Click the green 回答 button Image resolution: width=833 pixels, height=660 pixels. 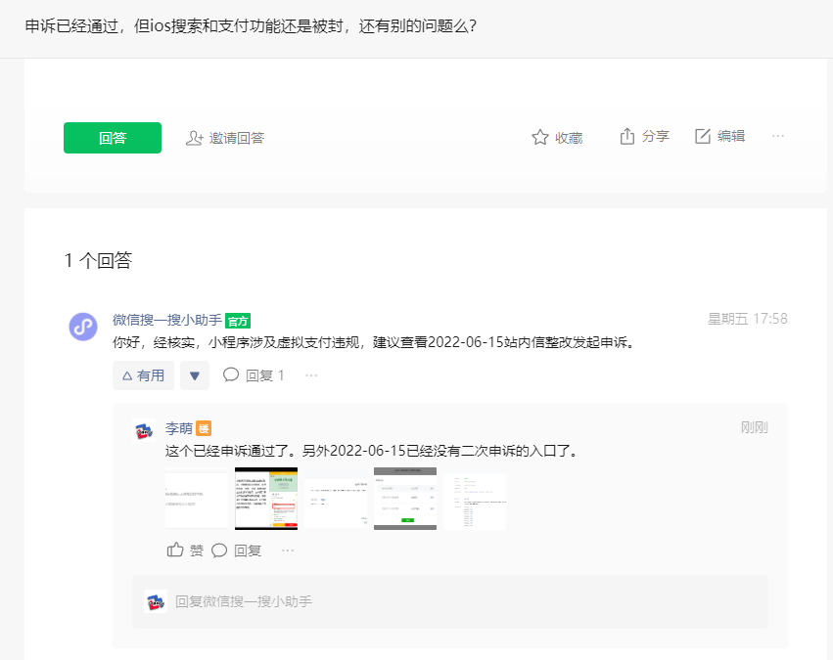point(113,138)
